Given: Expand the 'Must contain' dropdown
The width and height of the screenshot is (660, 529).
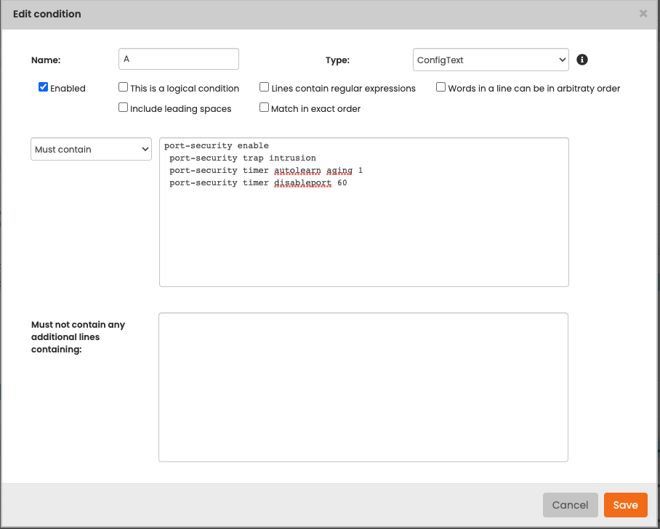Looking at the screenshot, I should point(91,149).
